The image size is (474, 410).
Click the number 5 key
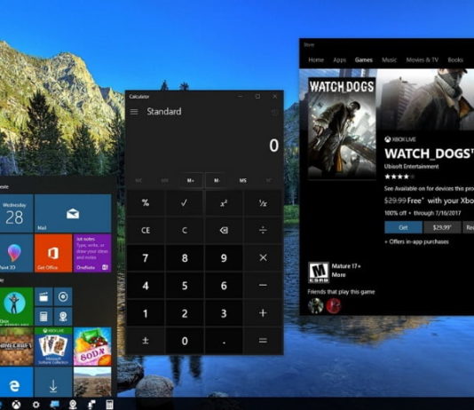tap(185, 286)
